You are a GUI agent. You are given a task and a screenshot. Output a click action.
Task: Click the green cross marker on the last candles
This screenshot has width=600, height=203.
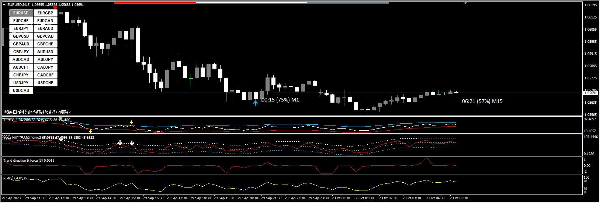coord(444,94)
